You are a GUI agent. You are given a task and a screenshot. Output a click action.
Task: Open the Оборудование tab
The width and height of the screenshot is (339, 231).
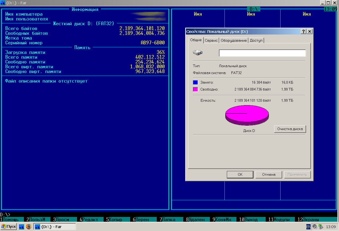[234, 40]
